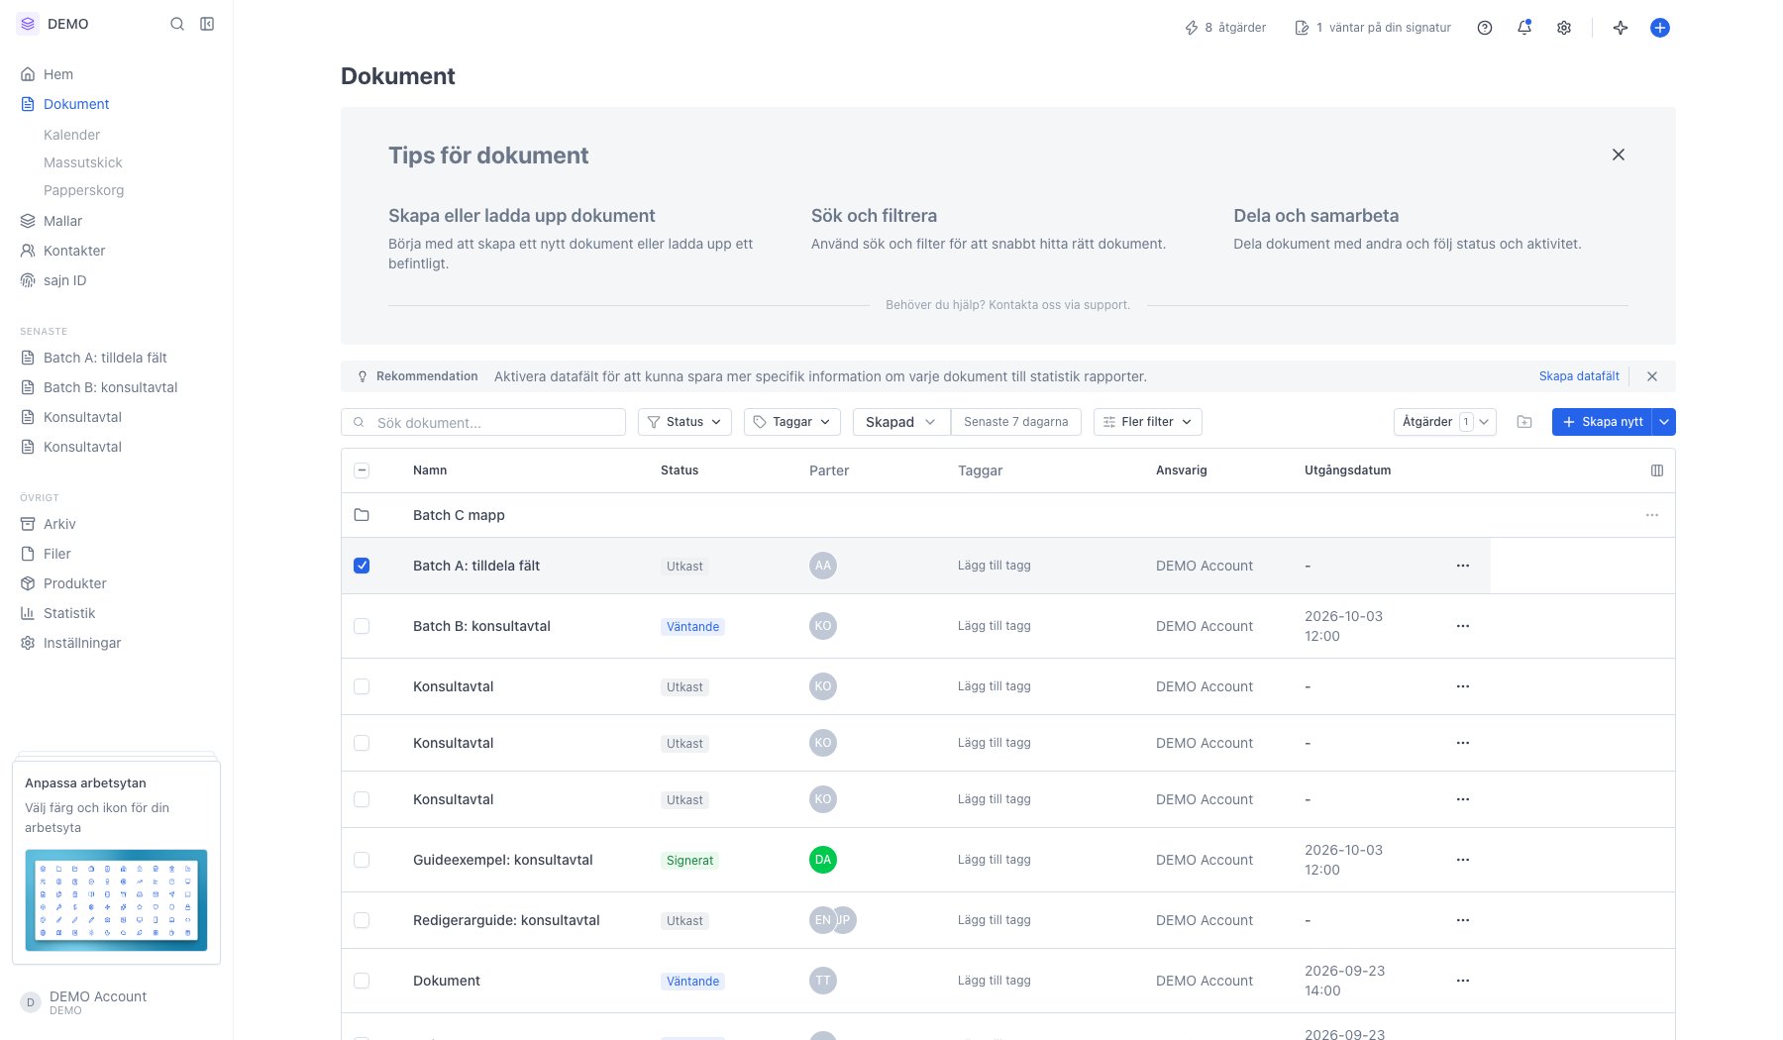
Task: Click the Skapa datafält link
Action: (1579, 376)
